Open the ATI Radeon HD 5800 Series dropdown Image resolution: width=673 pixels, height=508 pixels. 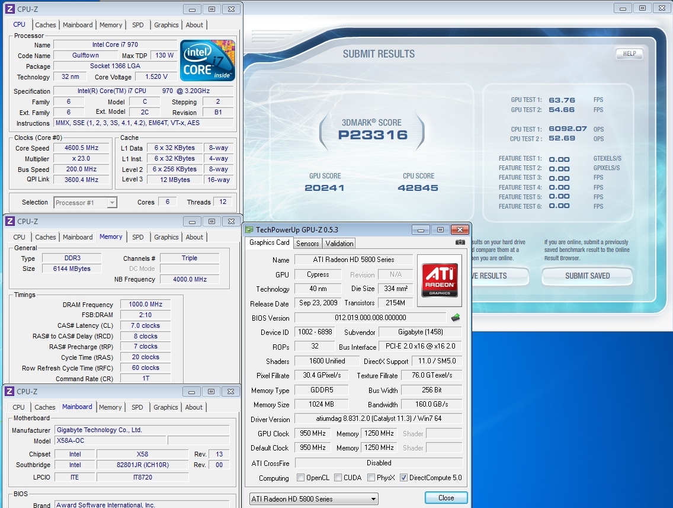tap(313, 499)
